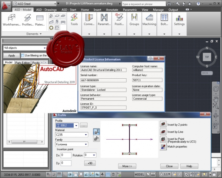Open the Bolts ribbon panel
This screenshot has width=222, height=178.
point(164,24)
